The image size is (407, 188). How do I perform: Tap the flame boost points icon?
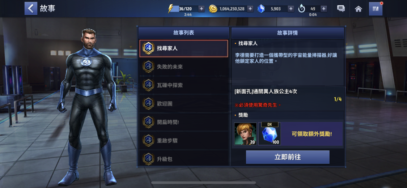click(x=301, y=9)
